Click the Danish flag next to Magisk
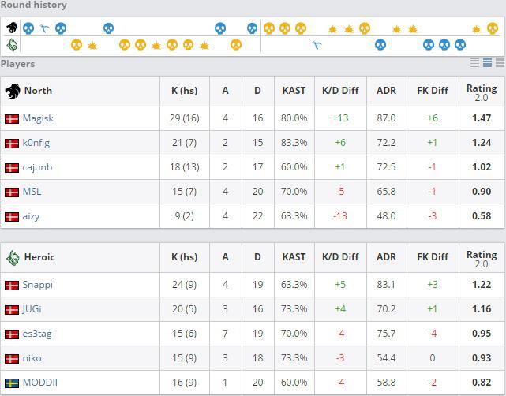 12,118
